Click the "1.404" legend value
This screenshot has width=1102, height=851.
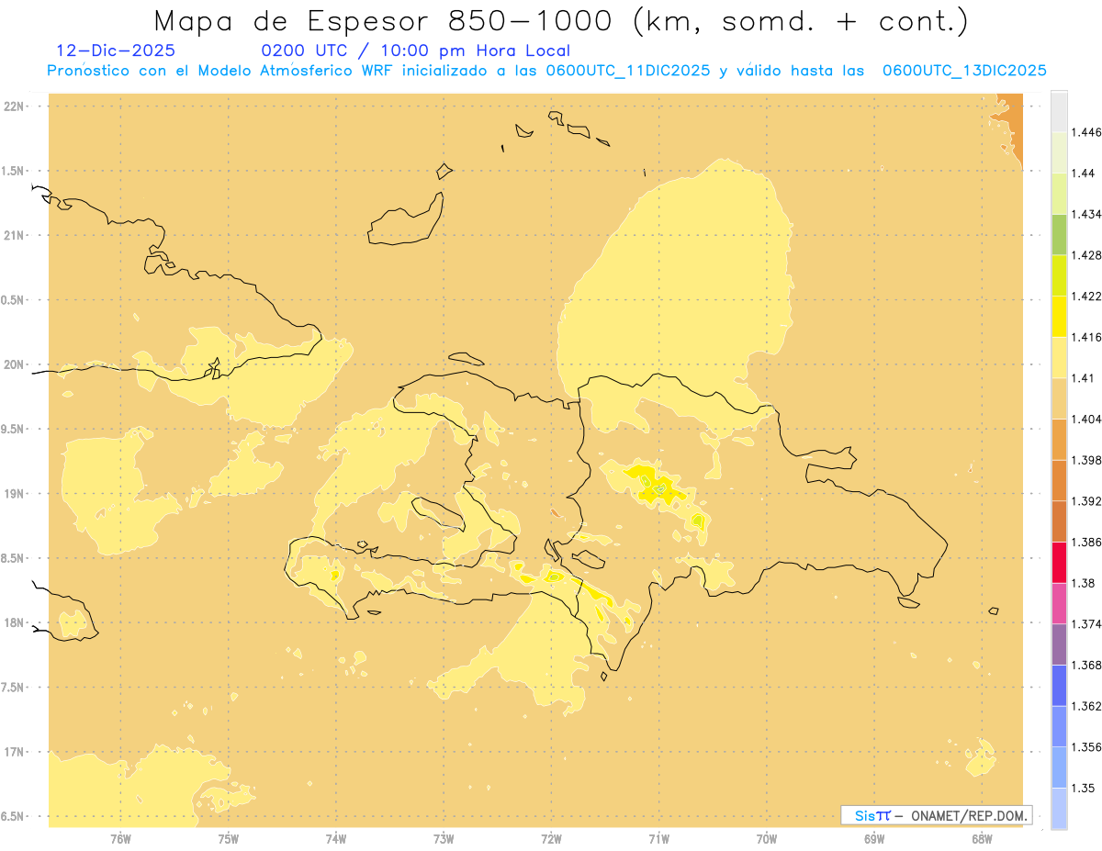click(x=1085, y=419)
